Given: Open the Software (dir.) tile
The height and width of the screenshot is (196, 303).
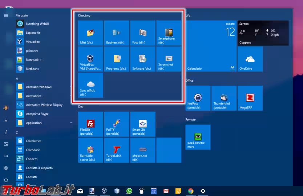Looking at the screenshot, I should [143, 59].
